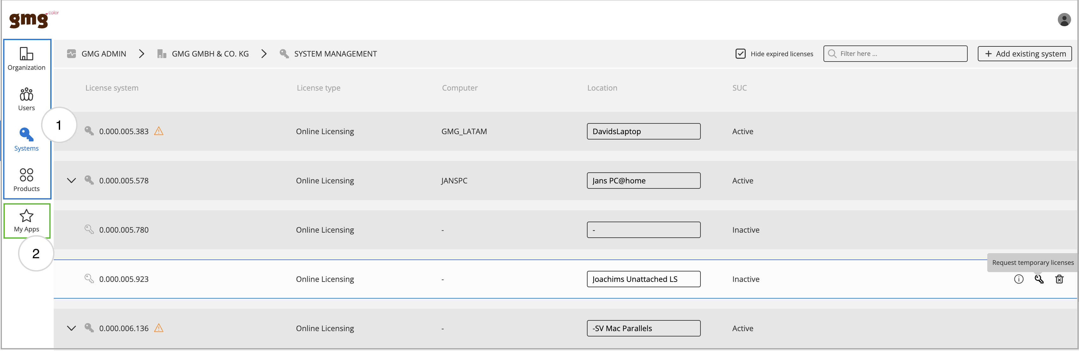Edit the location field showing Jans PC@home
Screen dimensions: 1079x351
point(644,180)
